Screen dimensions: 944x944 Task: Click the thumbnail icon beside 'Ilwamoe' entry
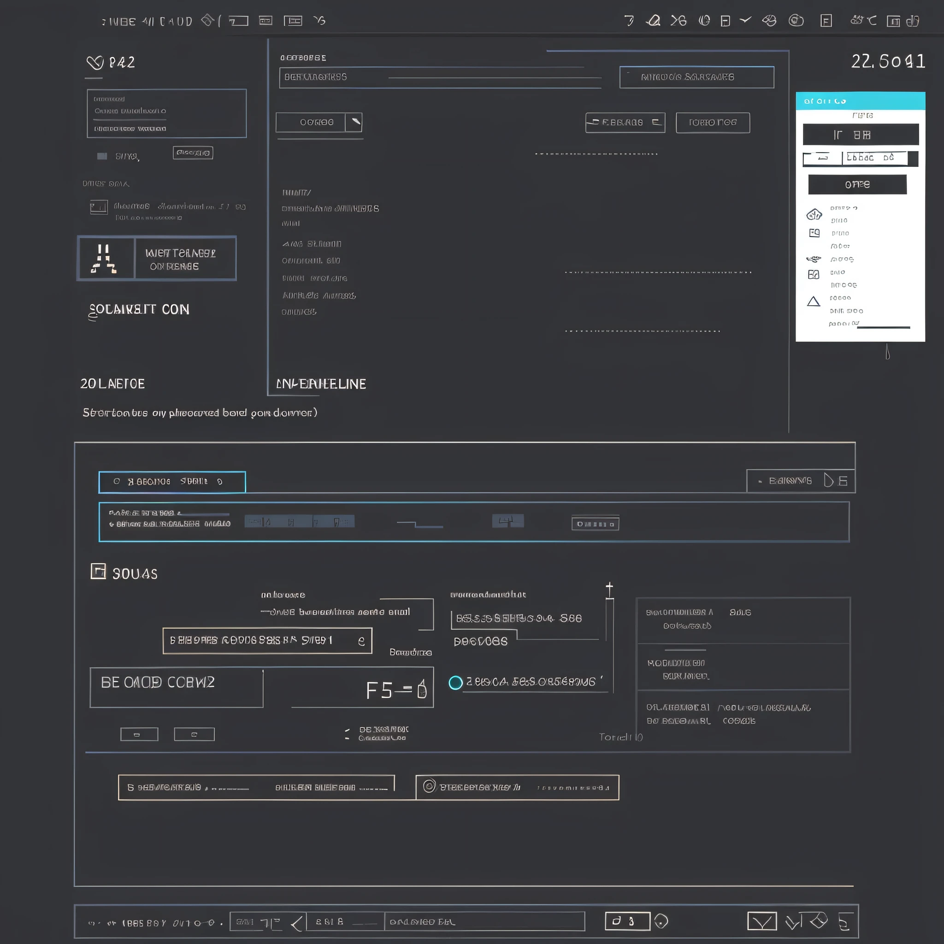click(x=99, y=207)
